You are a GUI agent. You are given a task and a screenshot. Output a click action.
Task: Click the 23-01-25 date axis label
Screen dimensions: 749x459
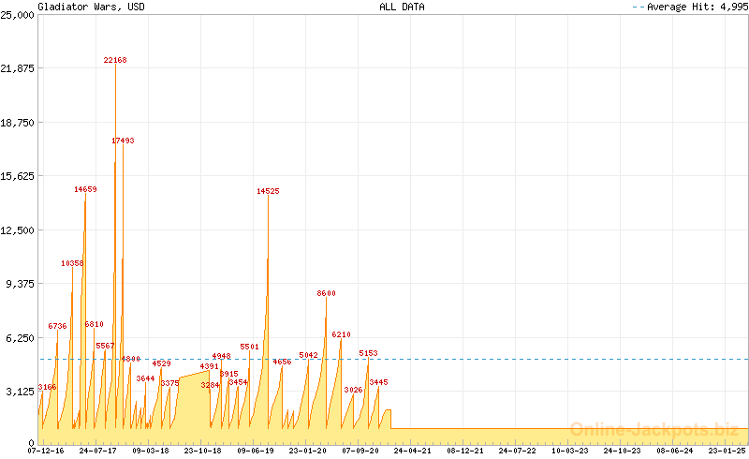[727, 451]
